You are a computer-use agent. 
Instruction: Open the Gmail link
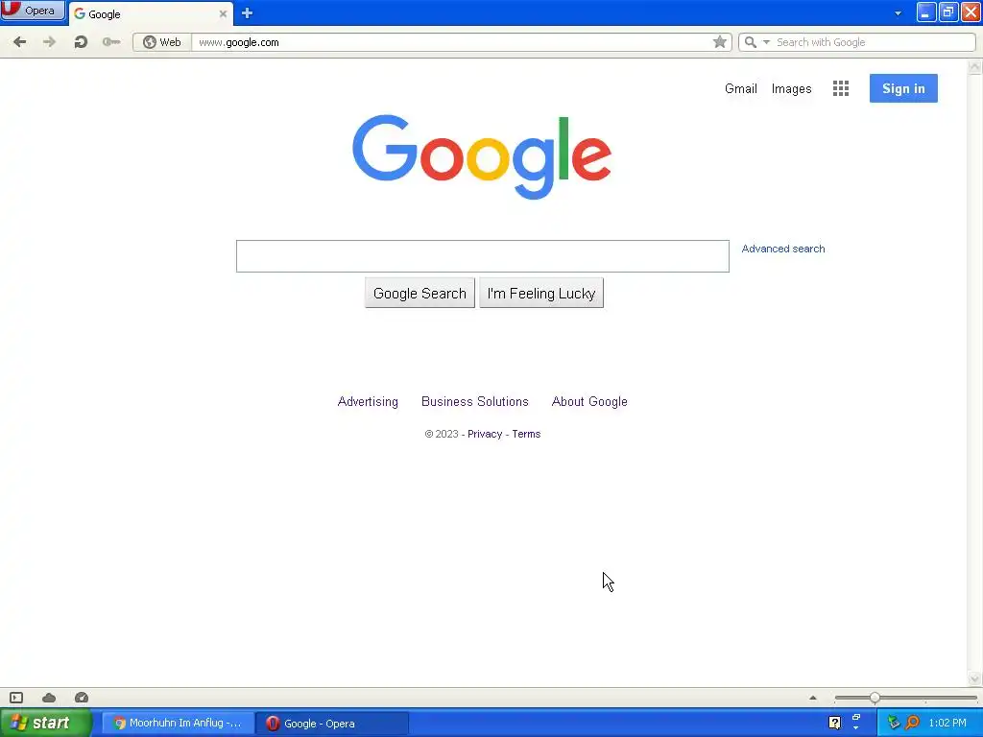pos(740,88)
